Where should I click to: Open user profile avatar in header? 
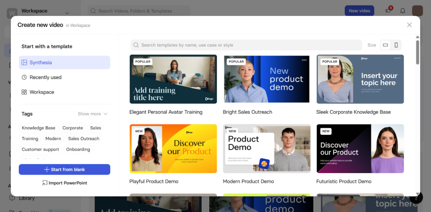click(x=417, y=10)
